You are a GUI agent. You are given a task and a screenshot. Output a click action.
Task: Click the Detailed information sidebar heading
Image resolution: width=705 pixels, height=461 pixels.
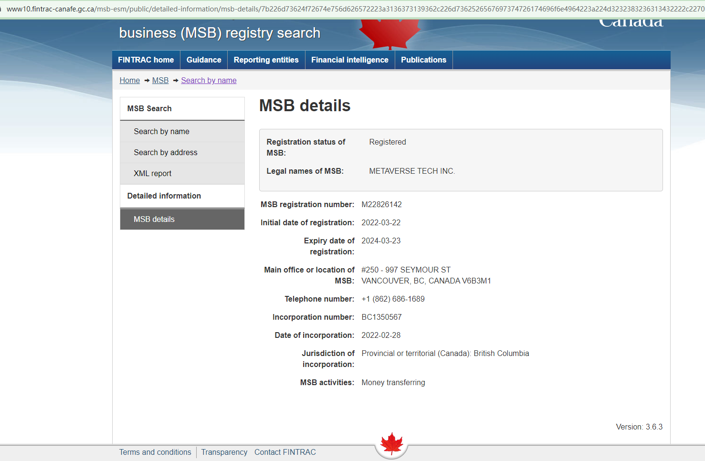tap(182, 196)
